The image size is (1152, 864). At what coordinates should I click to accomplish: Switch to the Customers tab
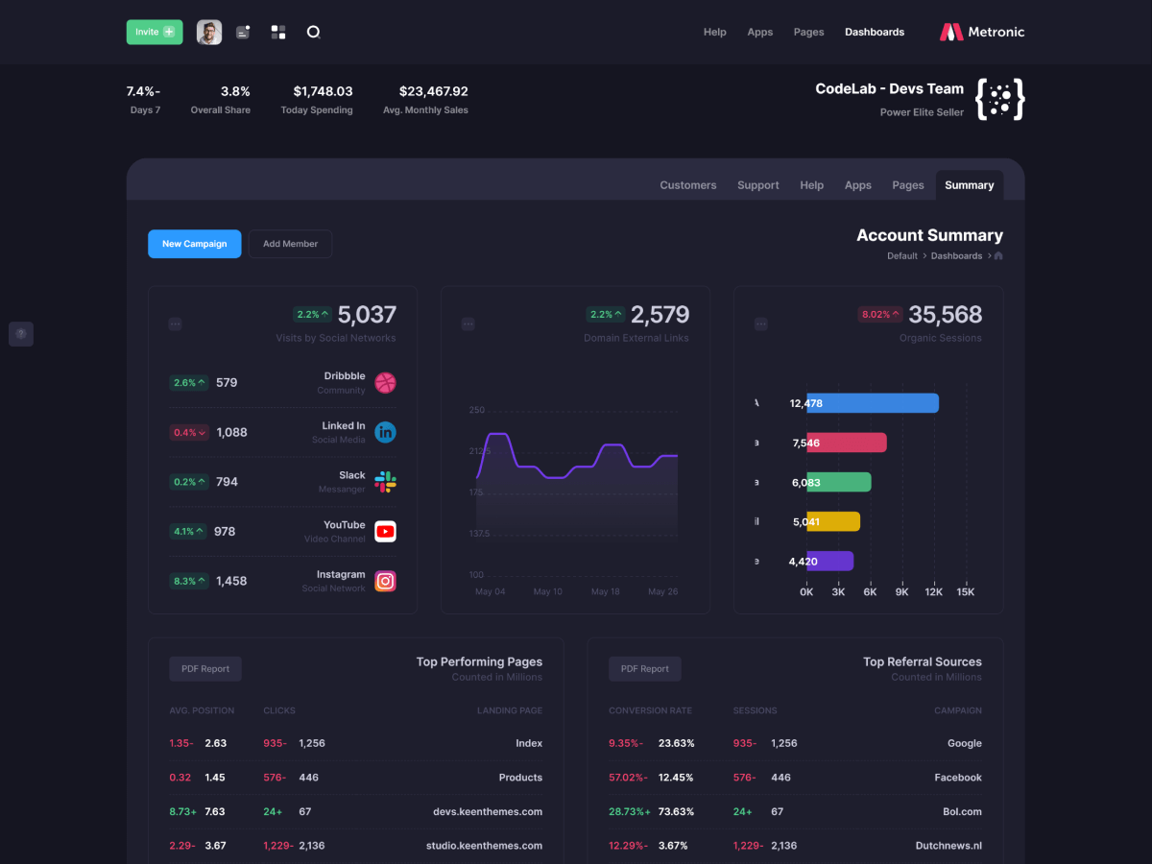point(687,185)
